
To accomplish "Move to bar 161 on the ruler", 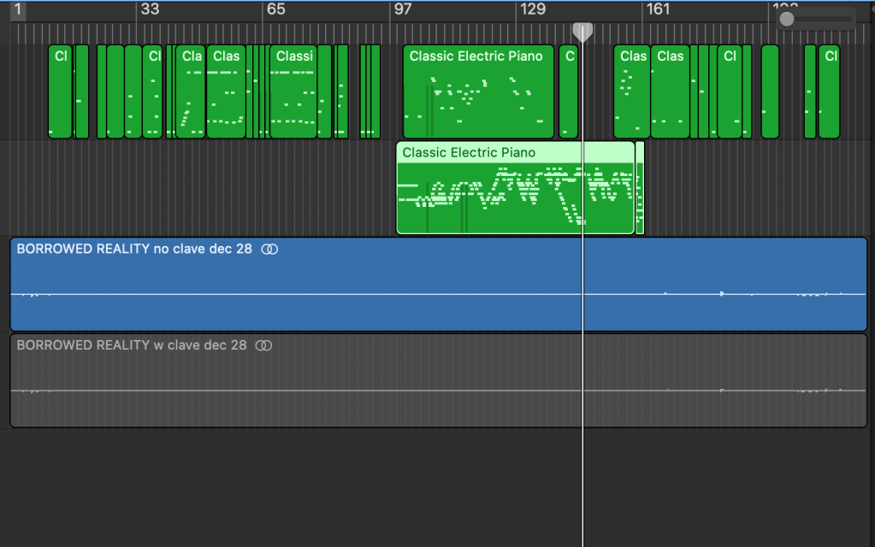I will [x=658, y=10].
